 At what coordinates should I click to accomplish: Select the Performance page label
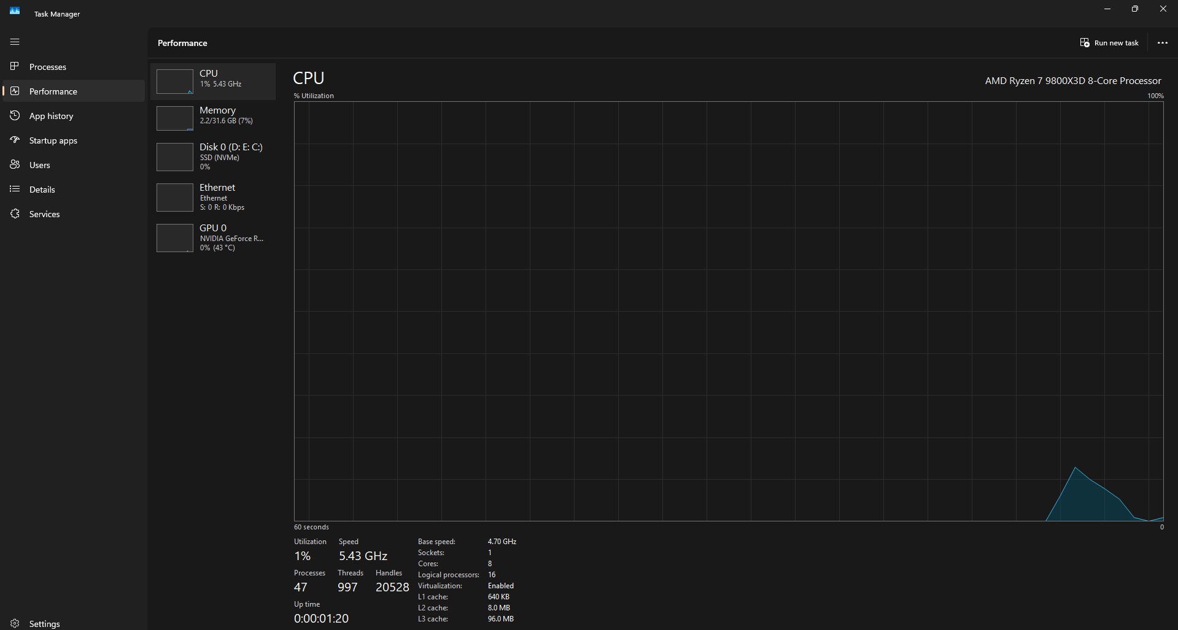click(x=53, y=91)
